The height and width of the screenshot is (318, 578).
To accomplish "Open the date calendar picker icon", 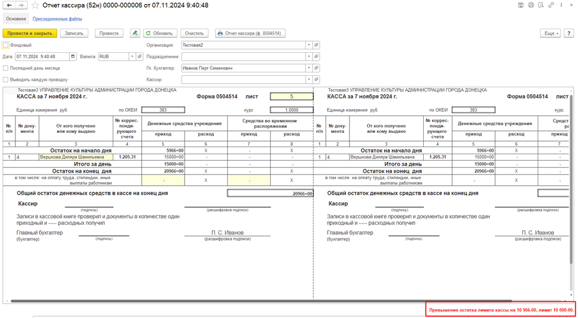I will pyautogui.click(x=72, y=57).
